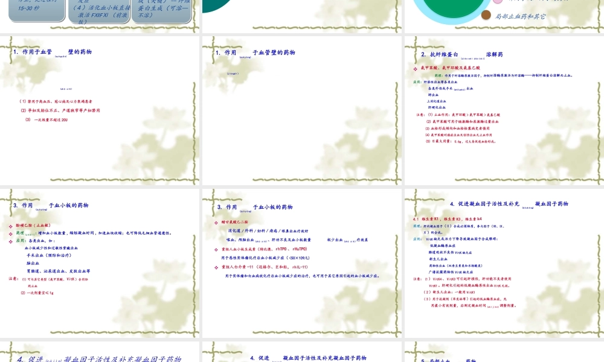The width and height of the screenshot is (604, 362).
Task: Click the diamond bullet before 酚磺乙胺（止血敏）
Action: click(10, 225)
